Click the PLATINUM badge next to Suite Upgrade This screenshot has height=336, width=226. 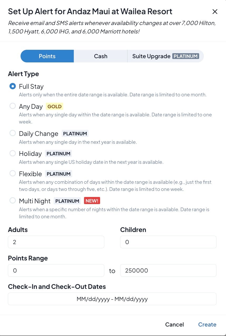186,56
